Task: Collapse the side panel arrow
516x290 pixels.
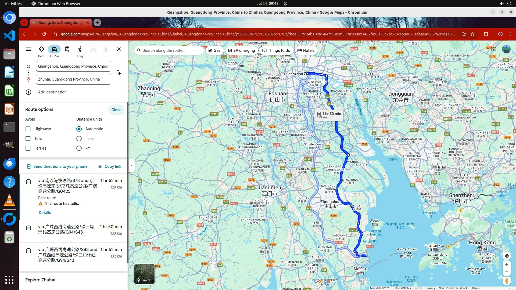Action: [x=131, y=165]
